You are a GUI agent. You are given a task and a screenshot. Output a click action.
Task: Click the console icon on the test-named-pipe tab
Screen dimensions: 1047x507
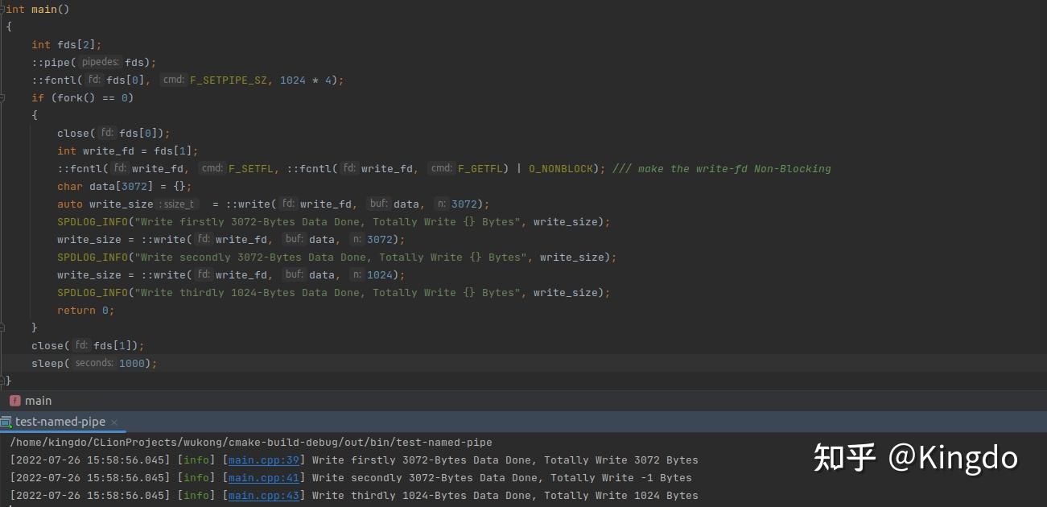point(6,421)
